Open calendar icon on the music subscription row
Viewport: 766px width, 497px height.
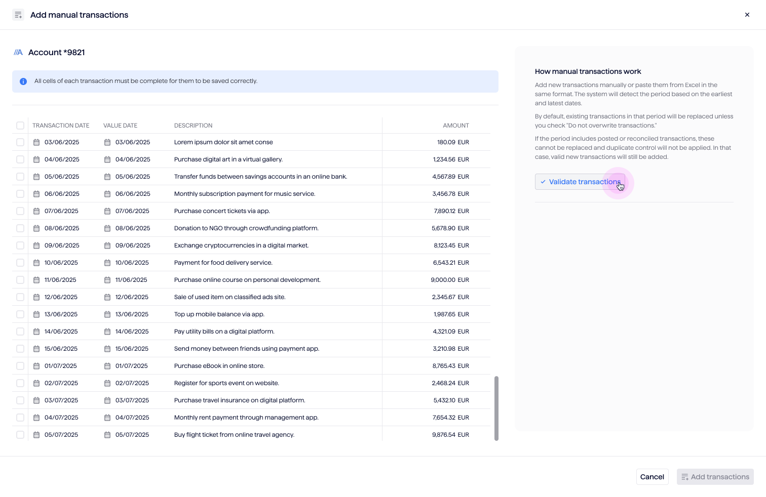pos(36,193)
